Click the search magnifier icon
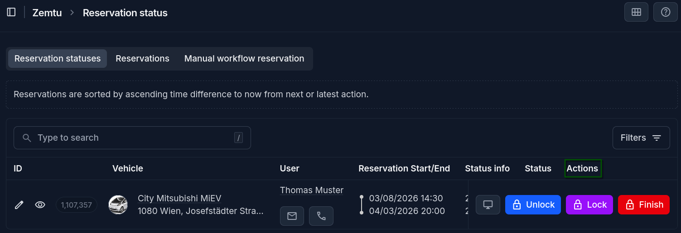The image size is (681, 233). [x=27, y=138]
